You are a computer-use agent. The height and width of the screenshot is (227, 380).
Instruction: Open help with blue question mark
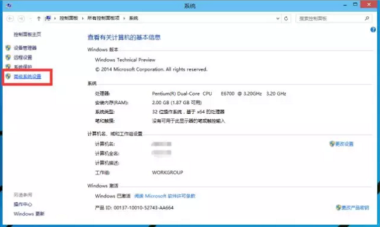pos(373,29)
